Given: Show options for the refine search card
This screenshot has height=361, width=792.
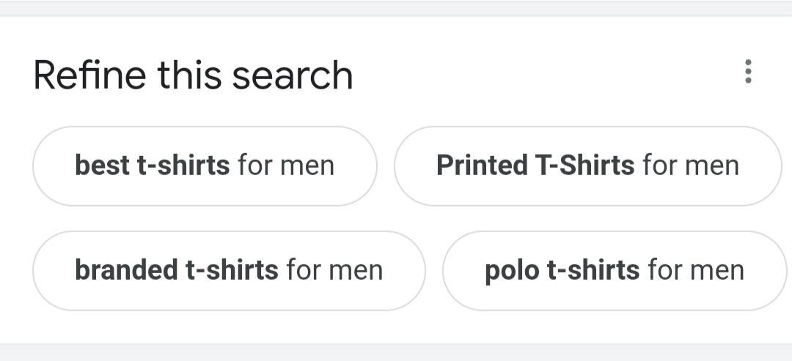Looking at the screenshot, I should [748, 72].
